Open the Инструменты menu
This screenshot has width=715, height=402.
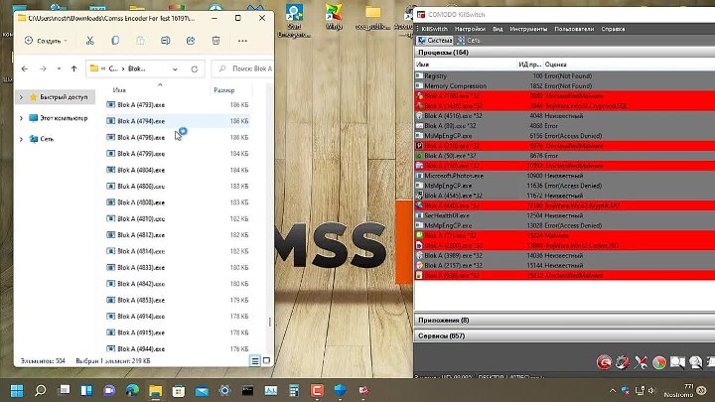[528, 29]
